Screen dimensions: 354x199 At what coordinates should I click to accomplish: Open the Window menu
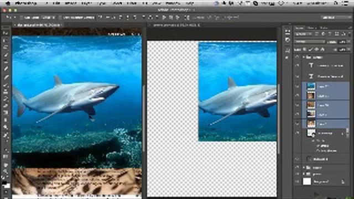(x=173, y=3)
